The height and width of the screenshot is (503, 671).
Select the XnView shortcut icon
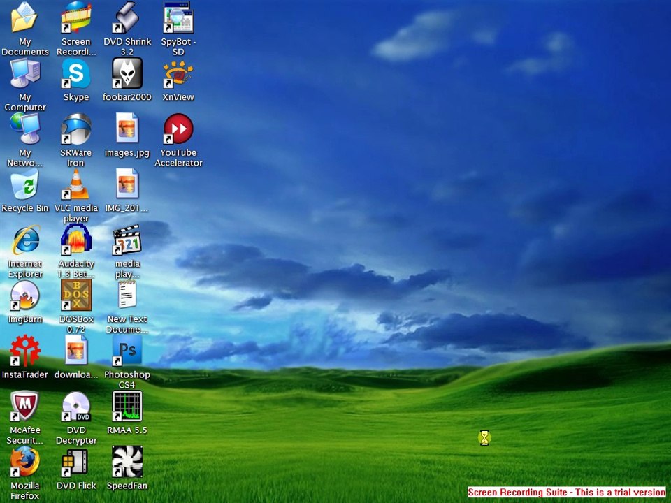pyautogui.click(x=178, y=73)
